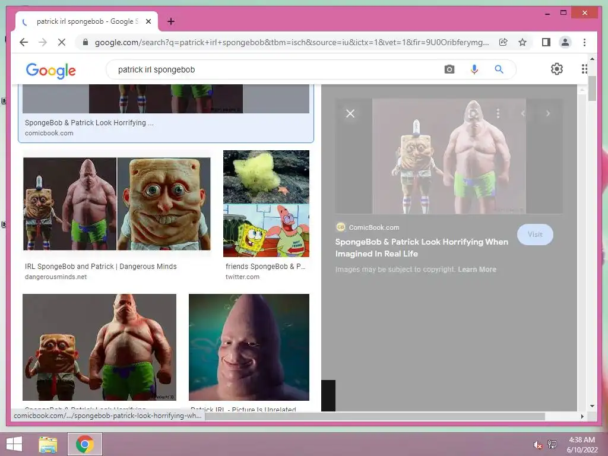608x456 pixels.
Task: Open the Chrome side panel
Action: coord(546,42)
